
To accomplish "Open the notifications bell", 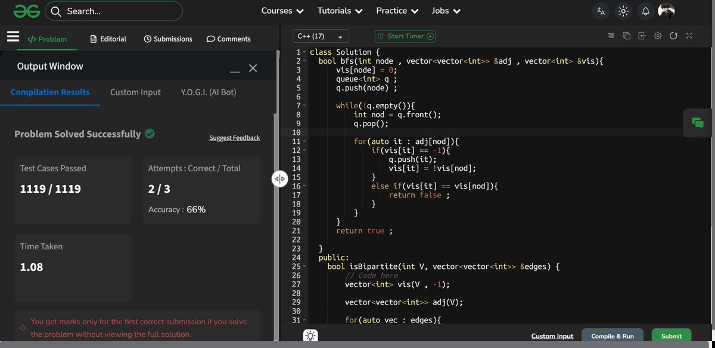I will tap(645, 11).
